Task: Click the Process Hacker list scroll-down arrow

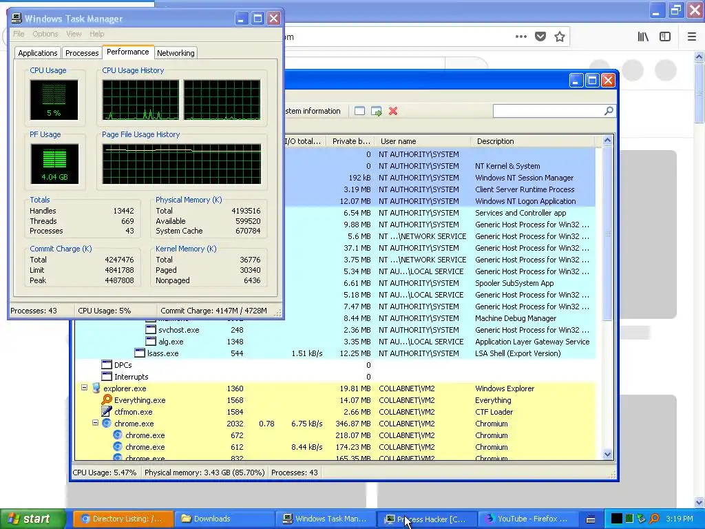Action: (x=607, y=455)
